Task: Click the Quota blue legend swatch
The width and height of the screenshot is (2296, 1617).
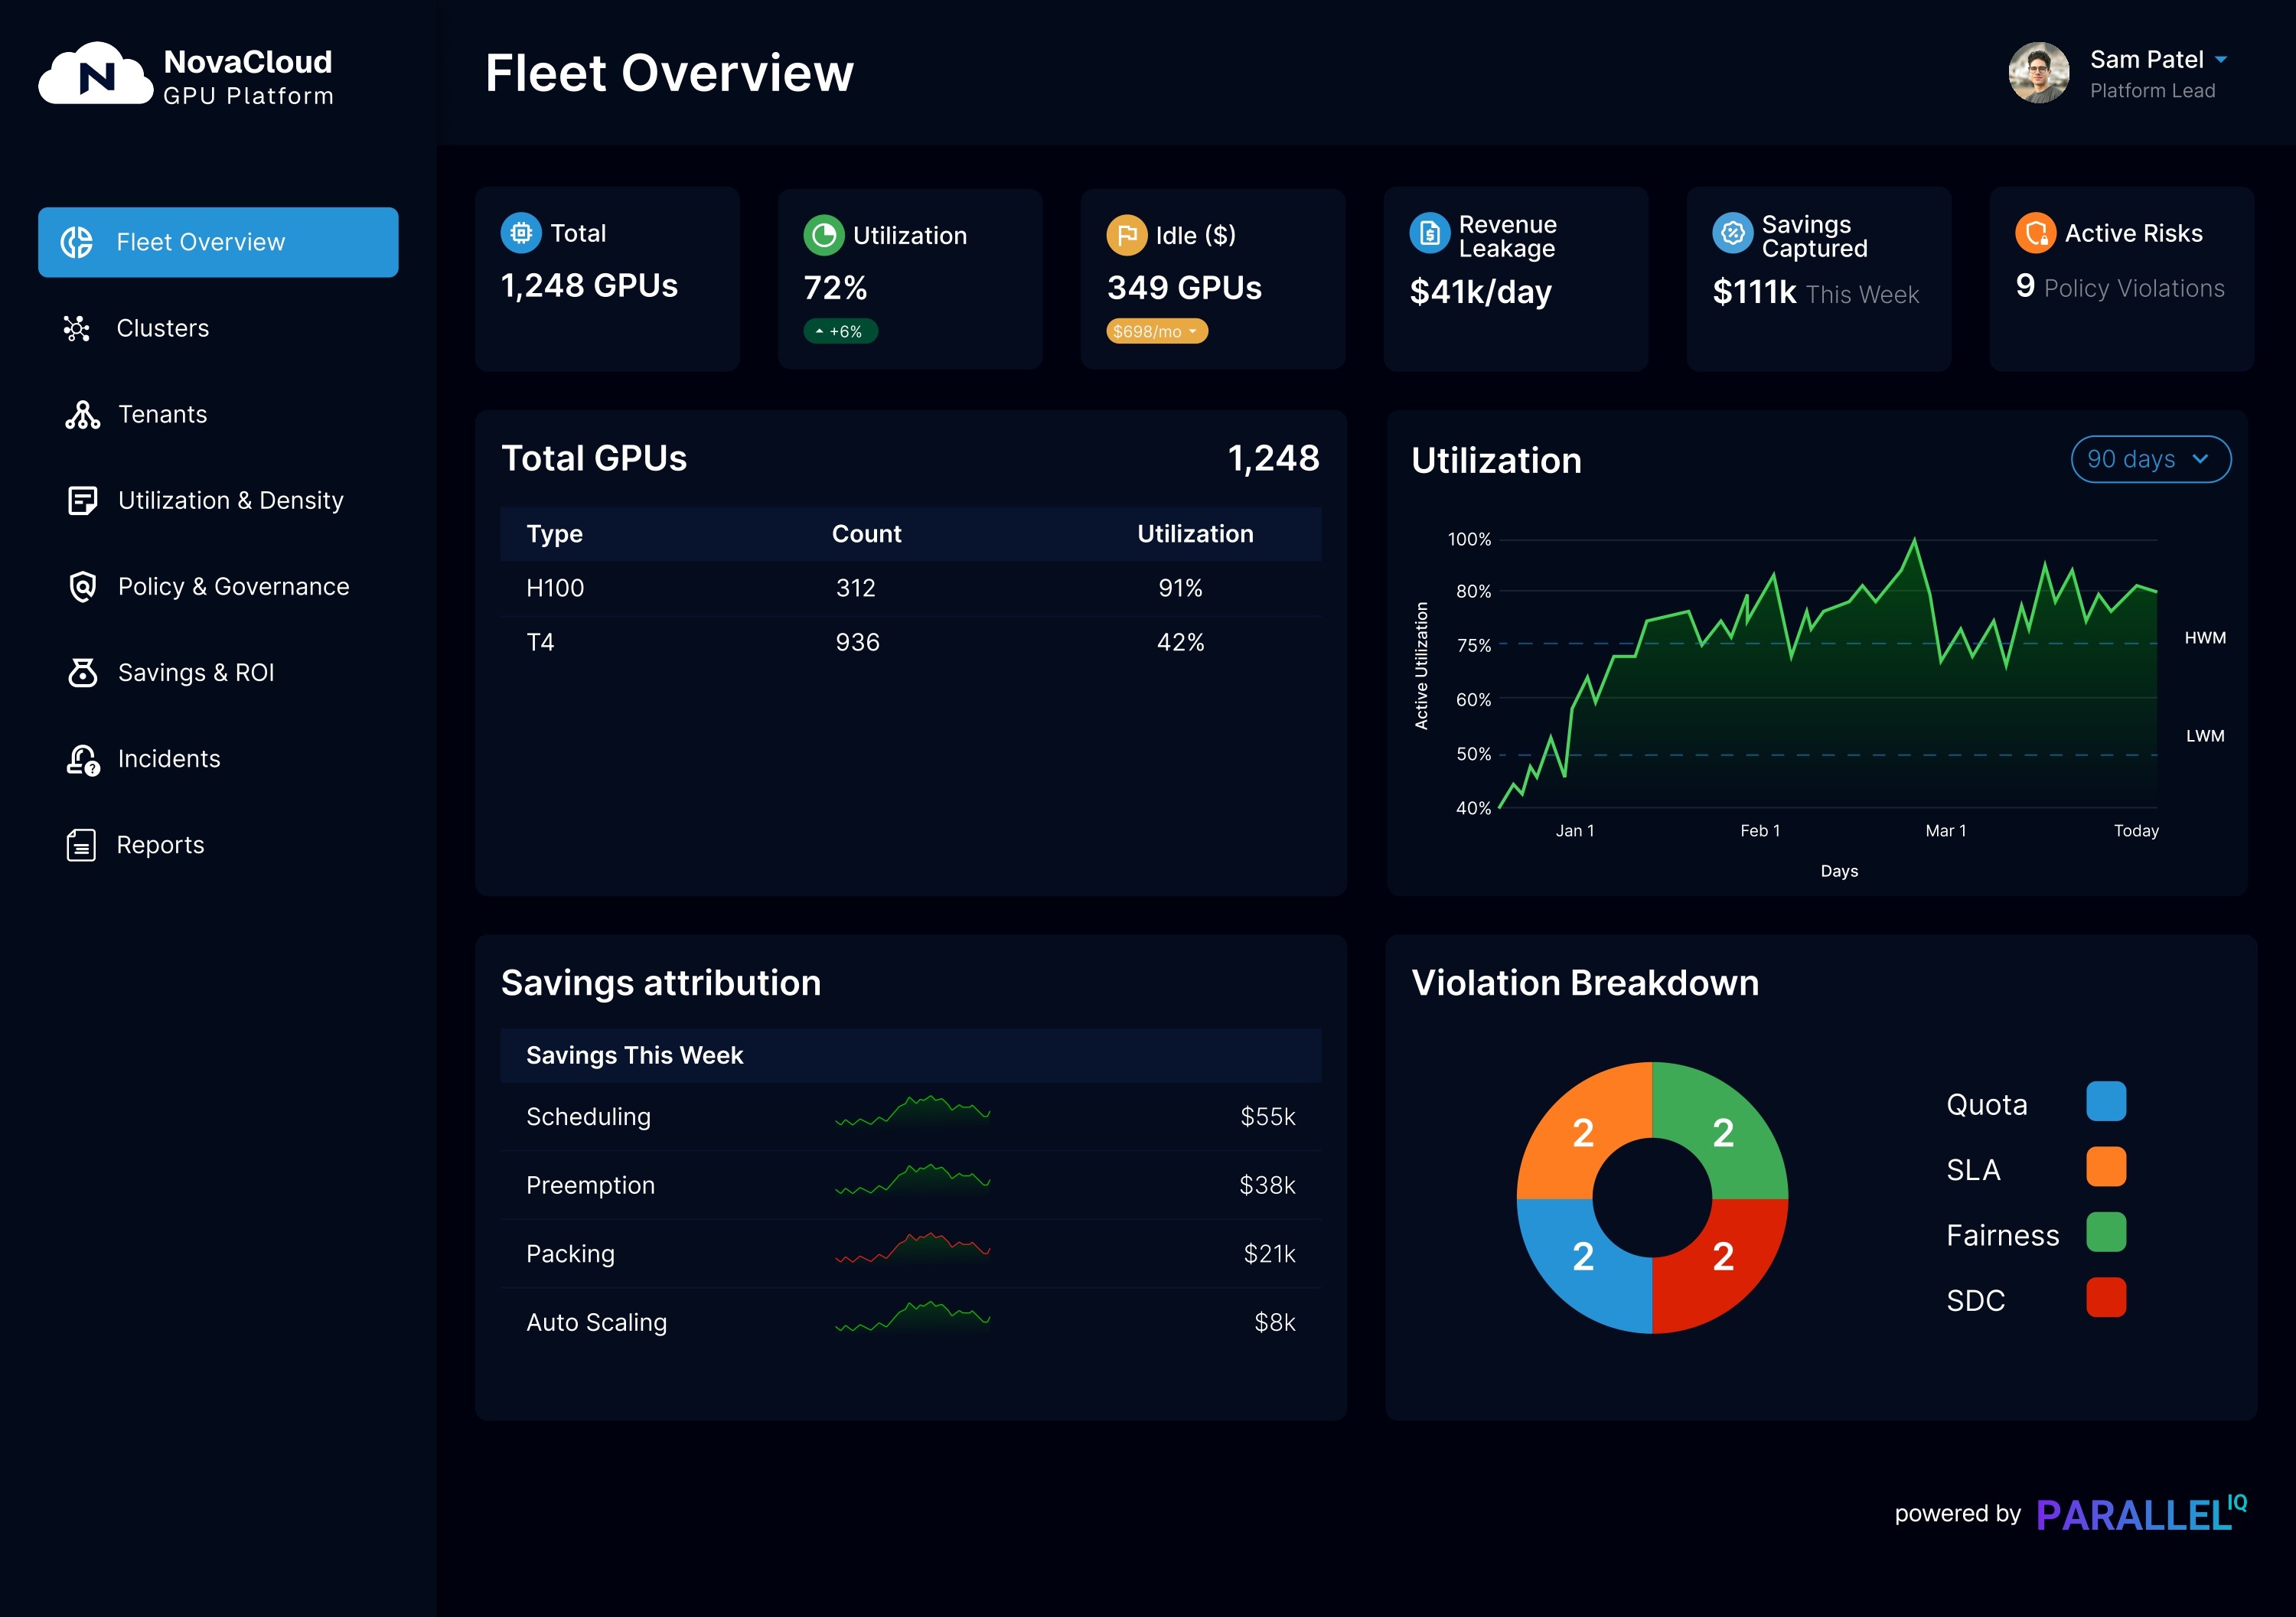Action: pos(2106,1102)
